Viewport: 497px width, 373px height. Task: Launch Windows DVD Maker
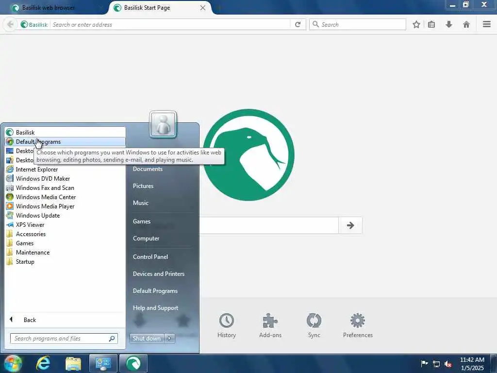pyautogui.click(x=65, y=179)
